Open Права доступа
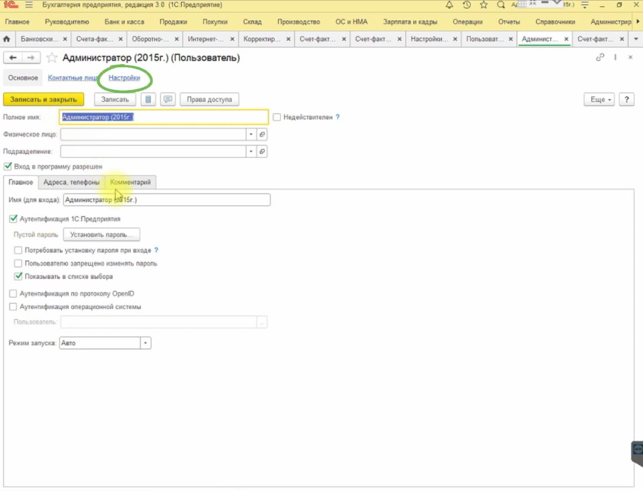The height and width of the screenshot is (491, 643). (209, 99)
